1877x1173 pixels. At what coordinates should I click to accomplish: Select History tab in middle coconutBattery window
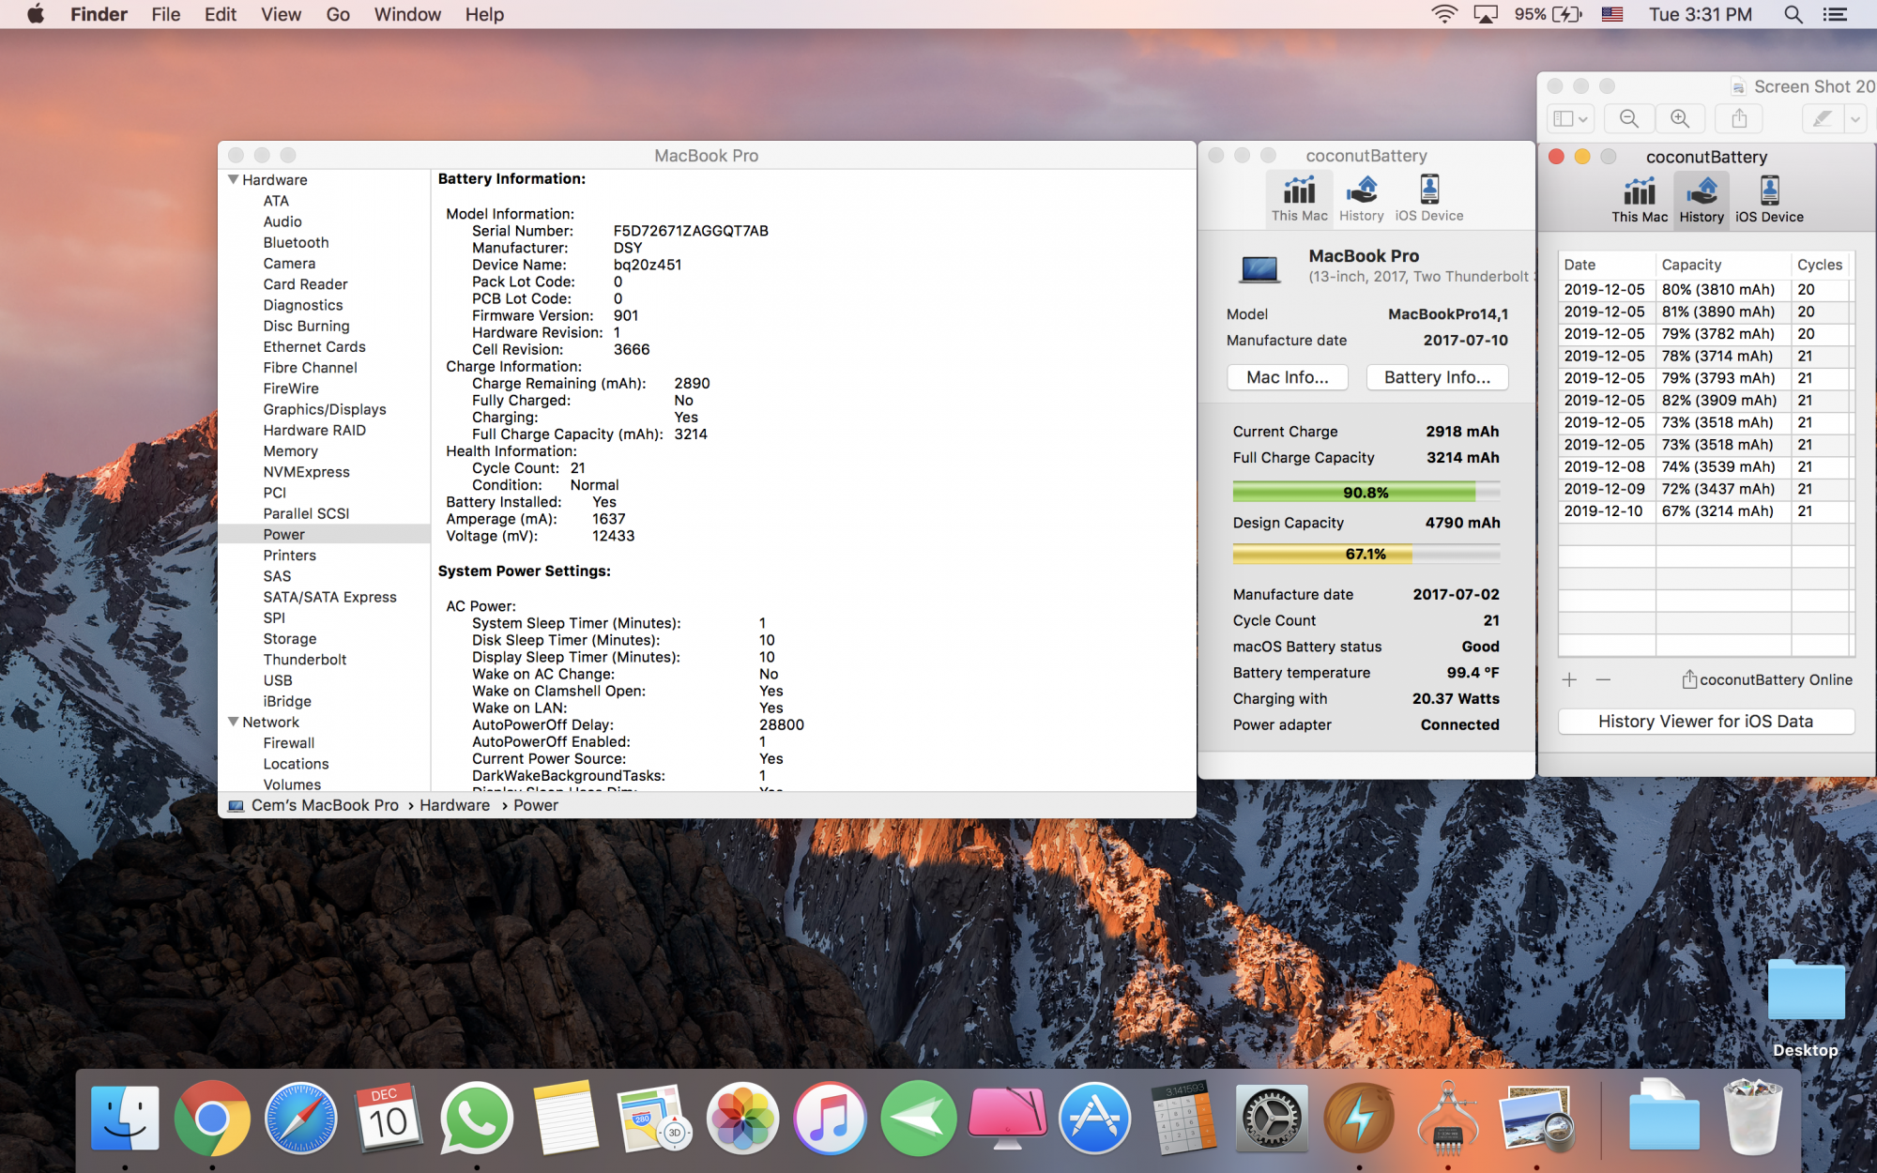pyautogui.click(x=1361, y=198)
